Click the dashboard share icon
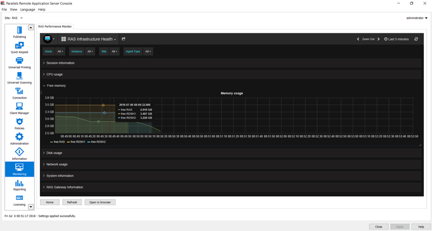 click(x=124, y=39)
